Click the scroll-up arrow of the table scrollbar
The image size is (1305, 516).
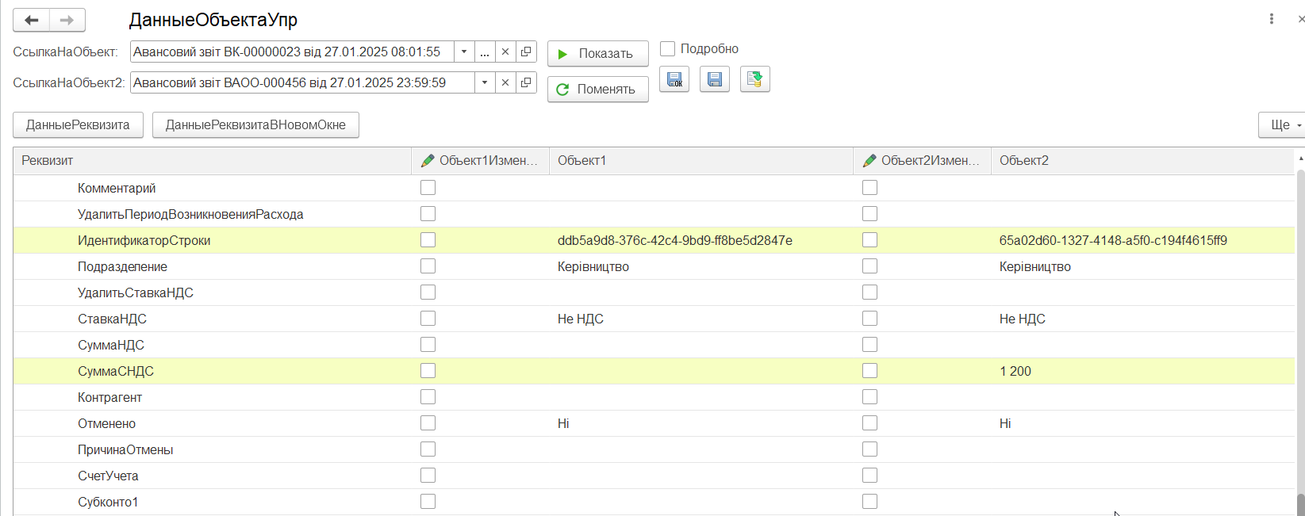pyautogui.click(x=1300, y=159)
